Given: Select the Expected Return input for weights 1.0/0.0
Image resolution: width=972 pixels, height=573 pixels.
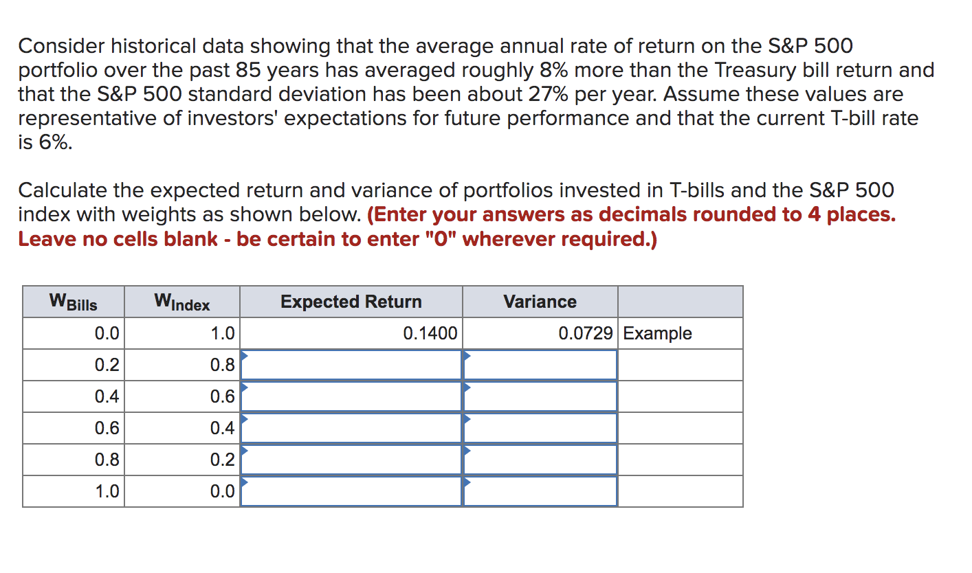Looking at the screenshot, I should [351, 491].
